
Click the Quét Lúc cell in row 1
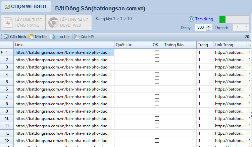[133, 52]
